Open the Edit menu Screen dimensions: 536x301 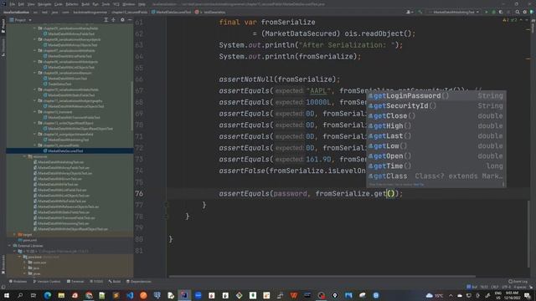coord(21,4)
